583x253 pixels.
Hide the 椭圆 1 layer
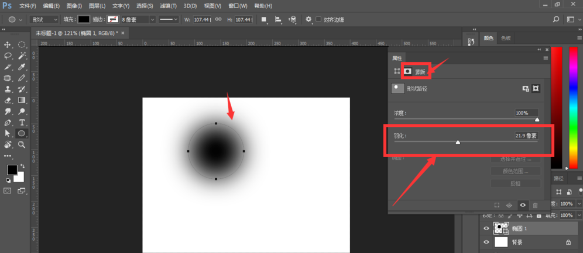coord(486,228)
